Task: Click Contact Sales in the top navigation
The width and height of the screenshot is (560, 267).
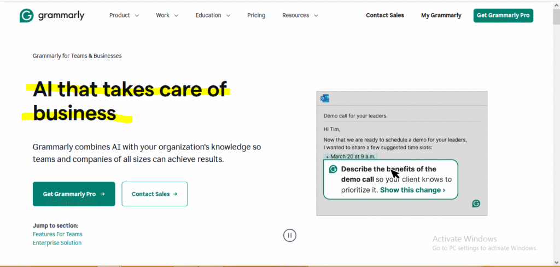Action: coord(385,15)
